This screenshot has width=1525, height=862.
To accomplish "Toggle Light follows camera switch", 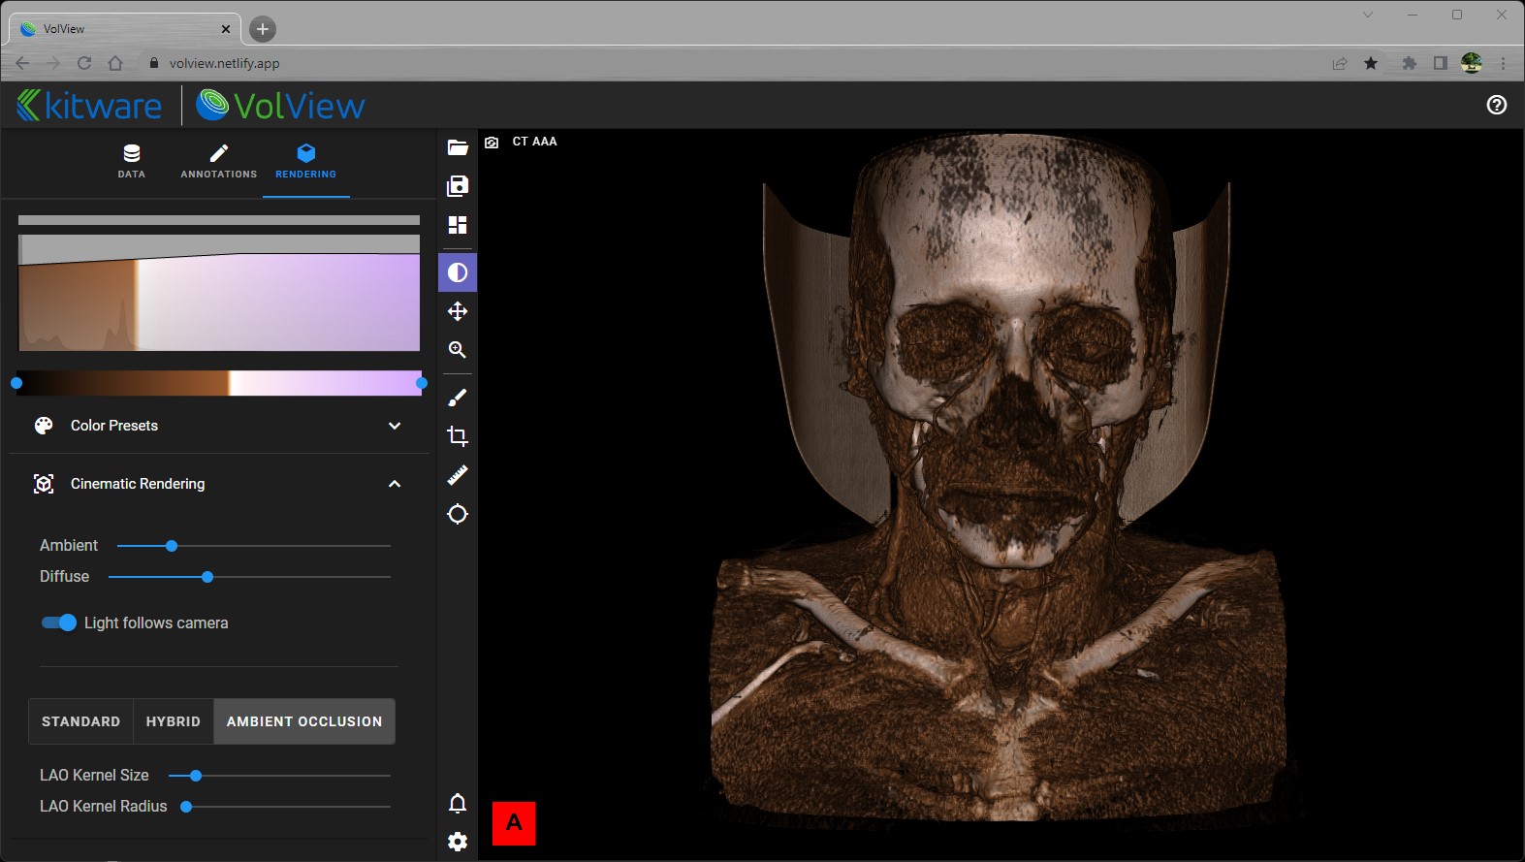I will (59, 623).
